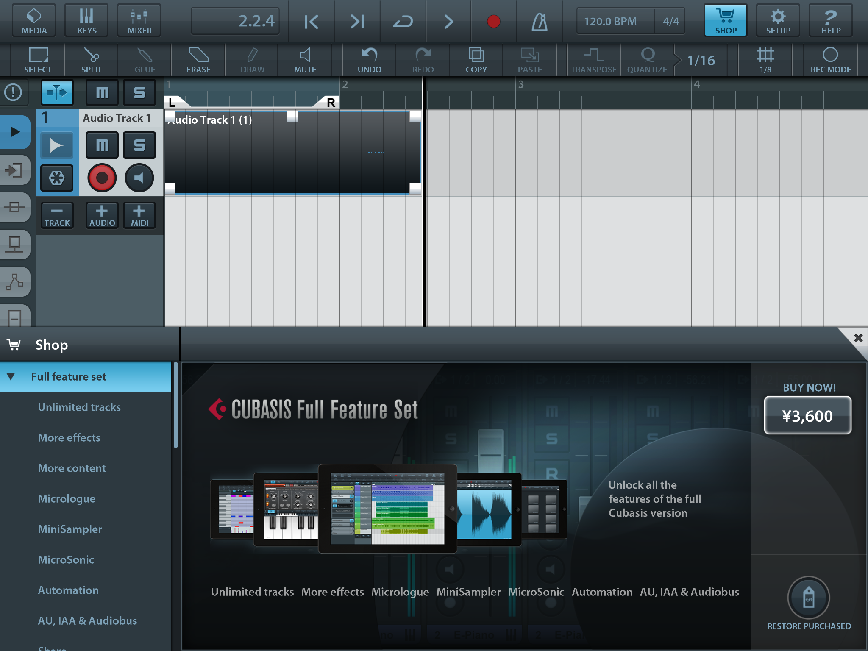Open HELP question mark
Screen dimensions: 868x651
tap(831, 20)
